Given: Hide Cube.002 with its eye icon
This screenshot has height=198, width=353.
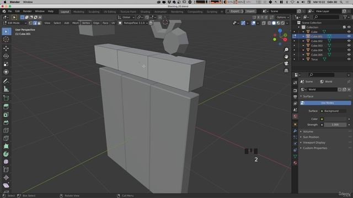Looking at the screenshot, I should (x=349, y=41).
